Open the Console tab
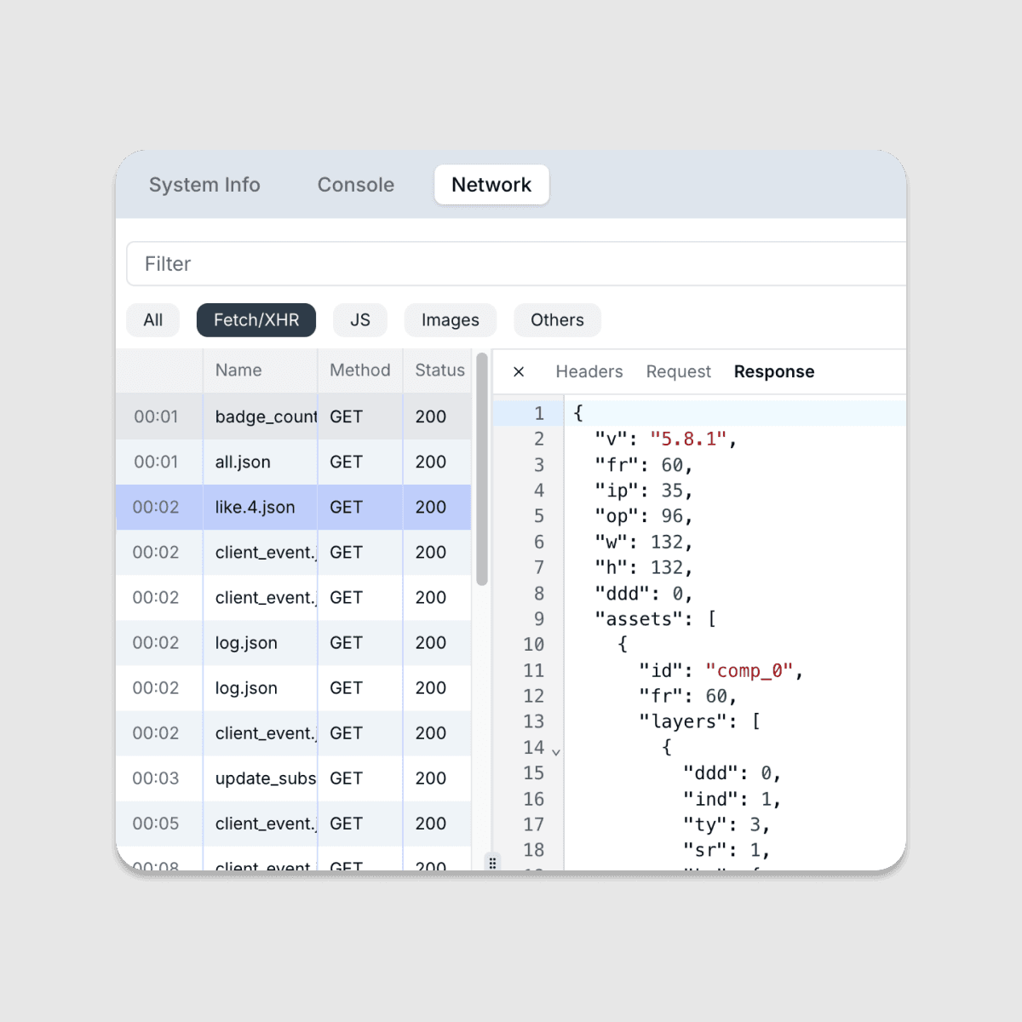 355,185
